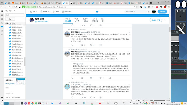
Task: Click the rewind history button in toolbar
Action: click(9, 7)
